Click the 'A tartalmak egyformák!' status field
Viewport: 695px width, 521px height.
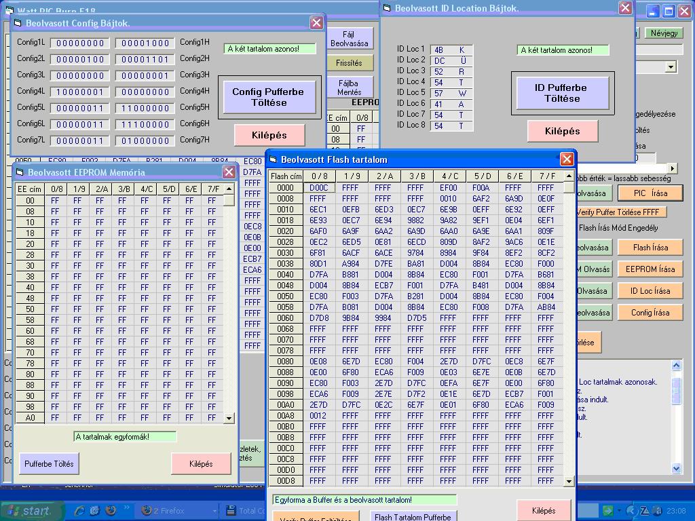click(x=125, y=437)
